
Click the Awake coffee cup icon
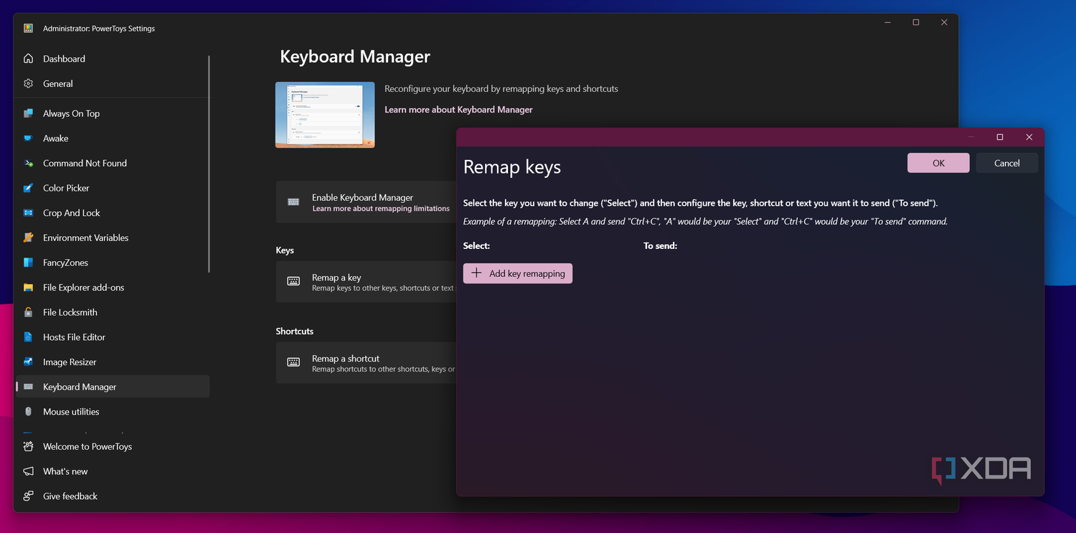tap(29, 138)
